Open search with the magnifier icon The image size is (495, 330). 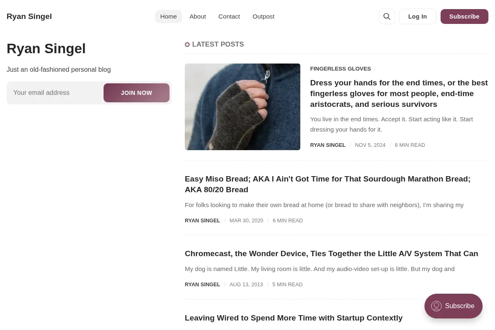[x=387, y=16]
